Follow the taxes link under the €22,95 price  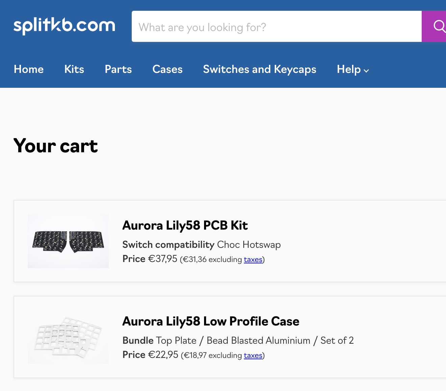point(253,356)
